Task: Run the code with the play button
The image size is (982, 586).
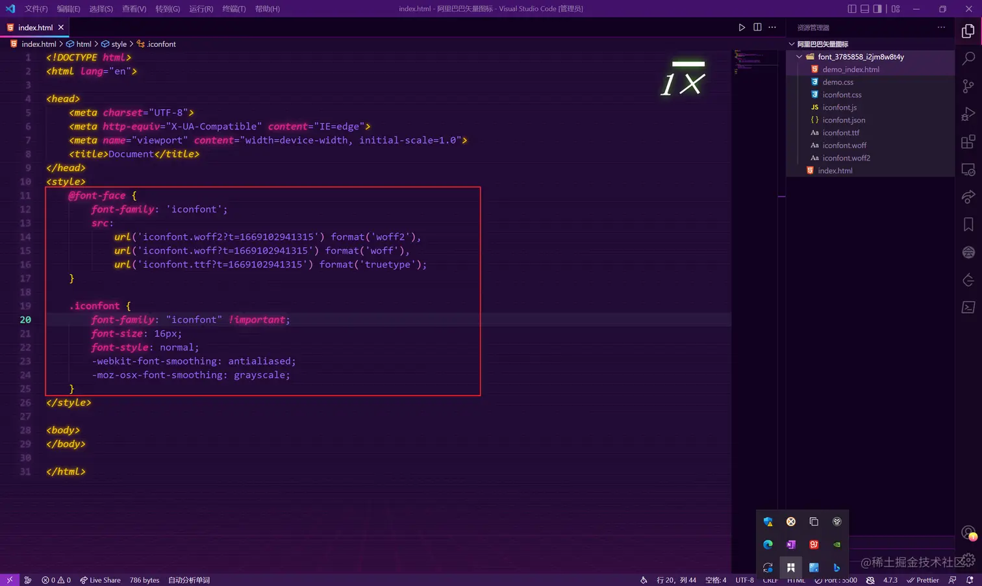Action: click(742, 27)
